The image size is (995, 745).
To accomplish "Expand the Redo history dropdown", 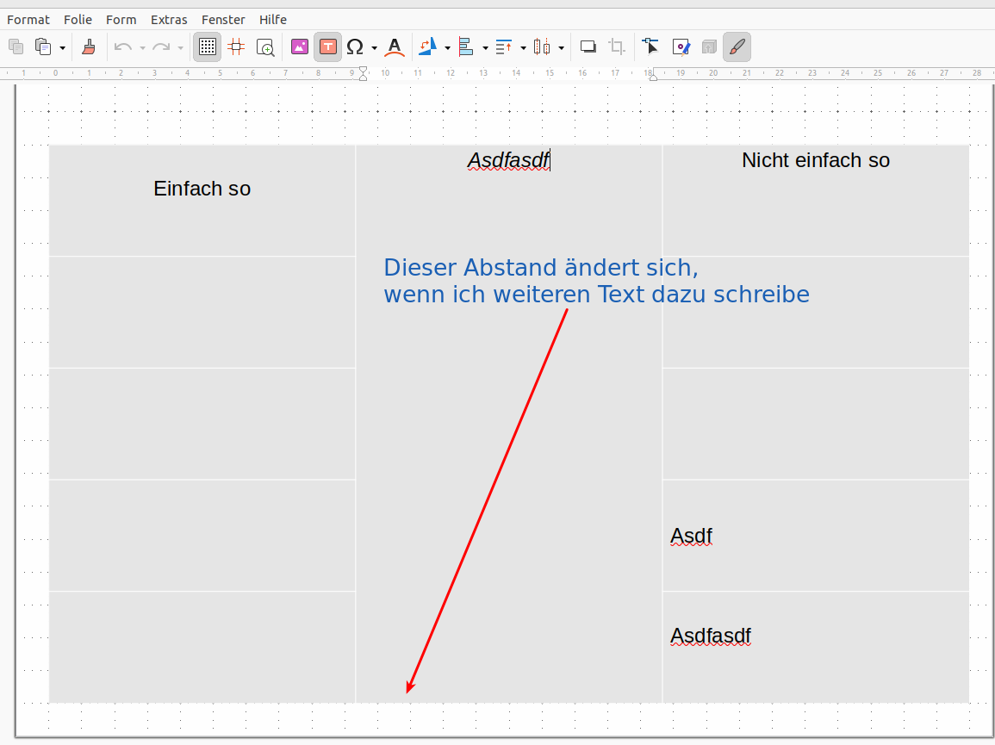I will (x=180, y=47).
